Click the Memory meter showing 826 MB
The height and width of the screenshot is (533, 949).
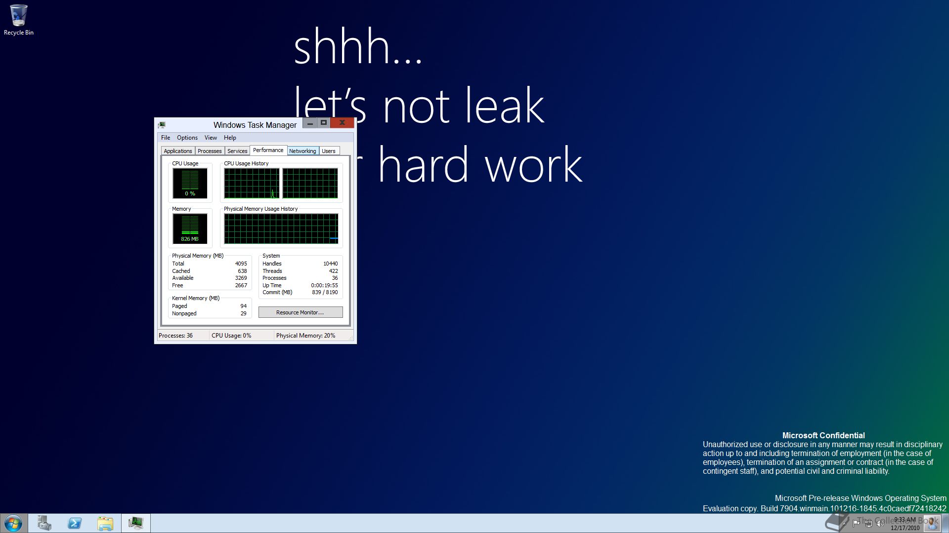coord(190,228)
